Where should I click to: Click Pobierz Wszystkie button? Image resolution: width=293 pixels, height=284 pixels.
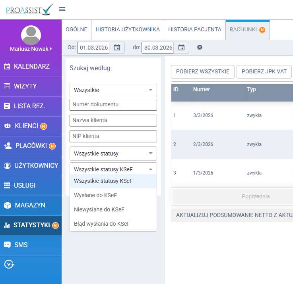[202, 72]
